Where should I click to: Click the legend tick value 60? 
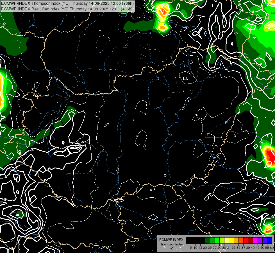tap(272, 248)
